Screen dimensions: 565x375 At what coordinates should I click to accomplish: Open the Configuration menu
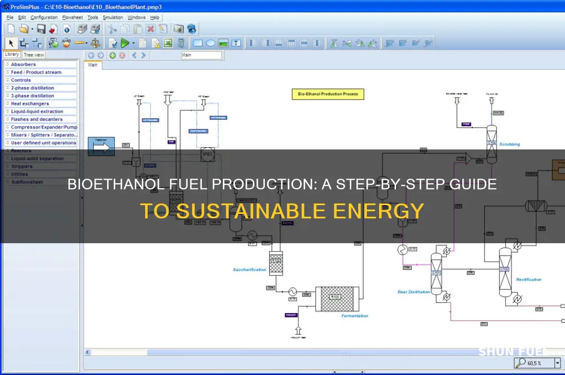[x=44, y=17]
